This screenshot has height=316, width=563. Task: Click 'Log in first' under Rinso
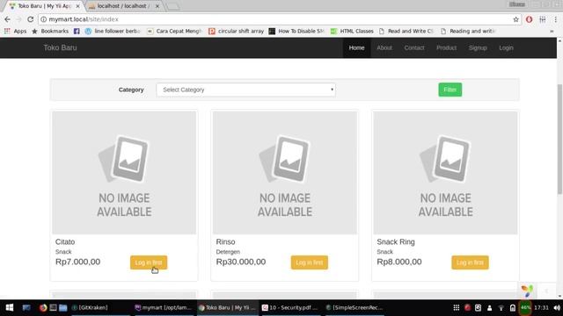tap(309, 262)
